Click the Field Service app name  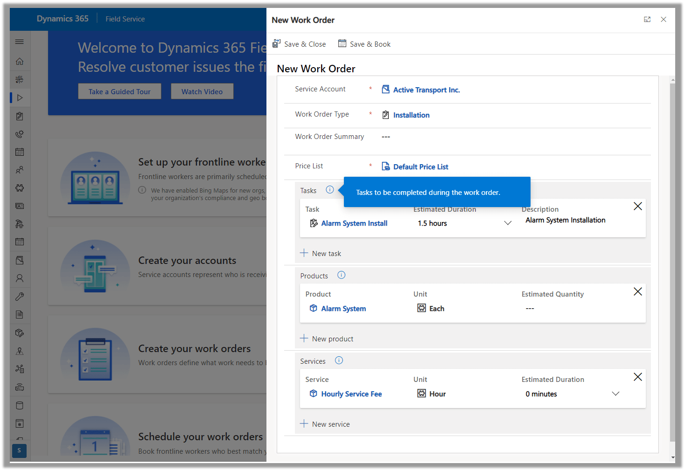pyautogui.click(x=125, y=19)
